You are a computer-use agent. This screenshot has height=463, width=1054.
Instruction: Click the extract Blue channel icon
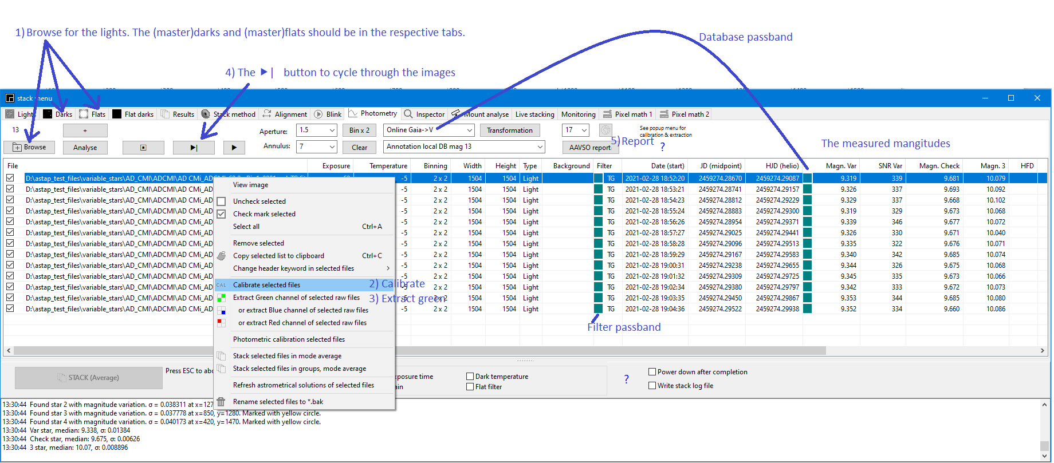(x=221, y=310)
